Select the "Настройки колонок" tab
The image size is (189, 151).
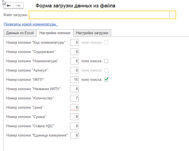point(55,33)
